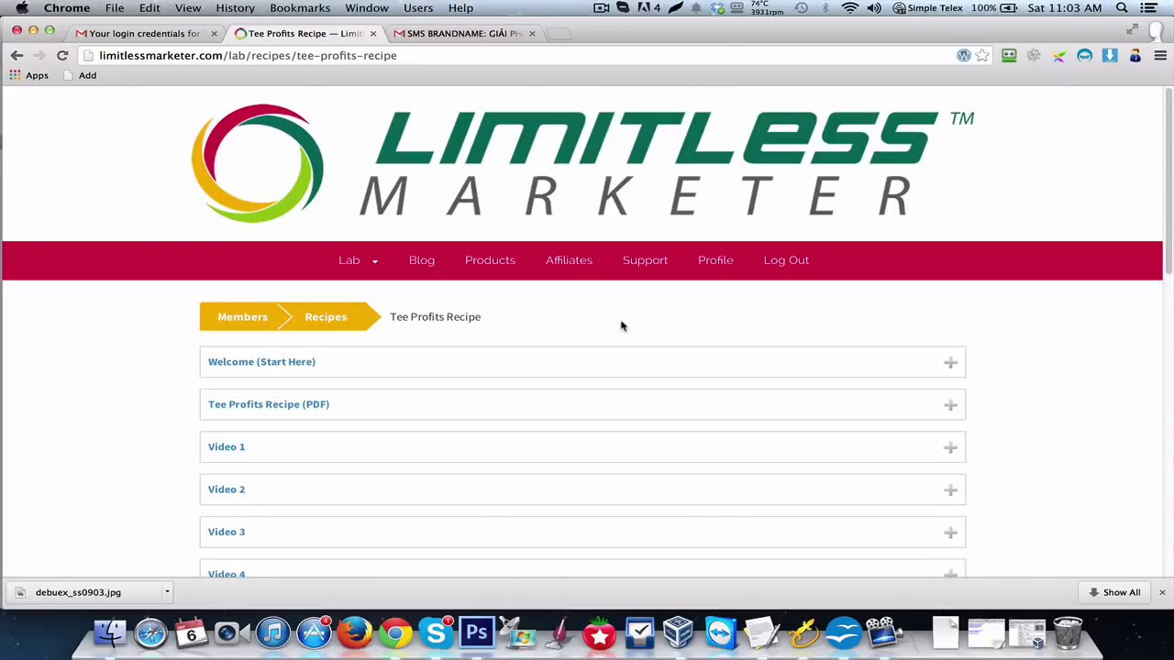Click the Chrome icon in the dock

[x=395, y=633]
